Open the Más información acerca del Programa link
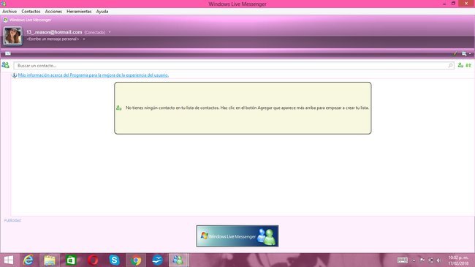Viewport: 475px width, 267px height. coord(94,75)
